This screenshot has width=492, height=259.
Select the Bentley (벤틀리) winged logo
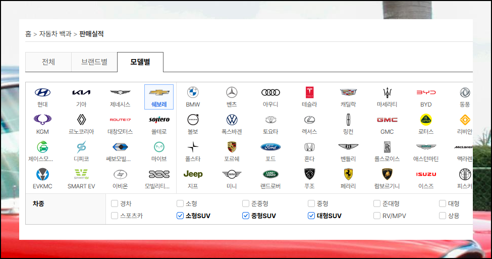pos(348,146)
